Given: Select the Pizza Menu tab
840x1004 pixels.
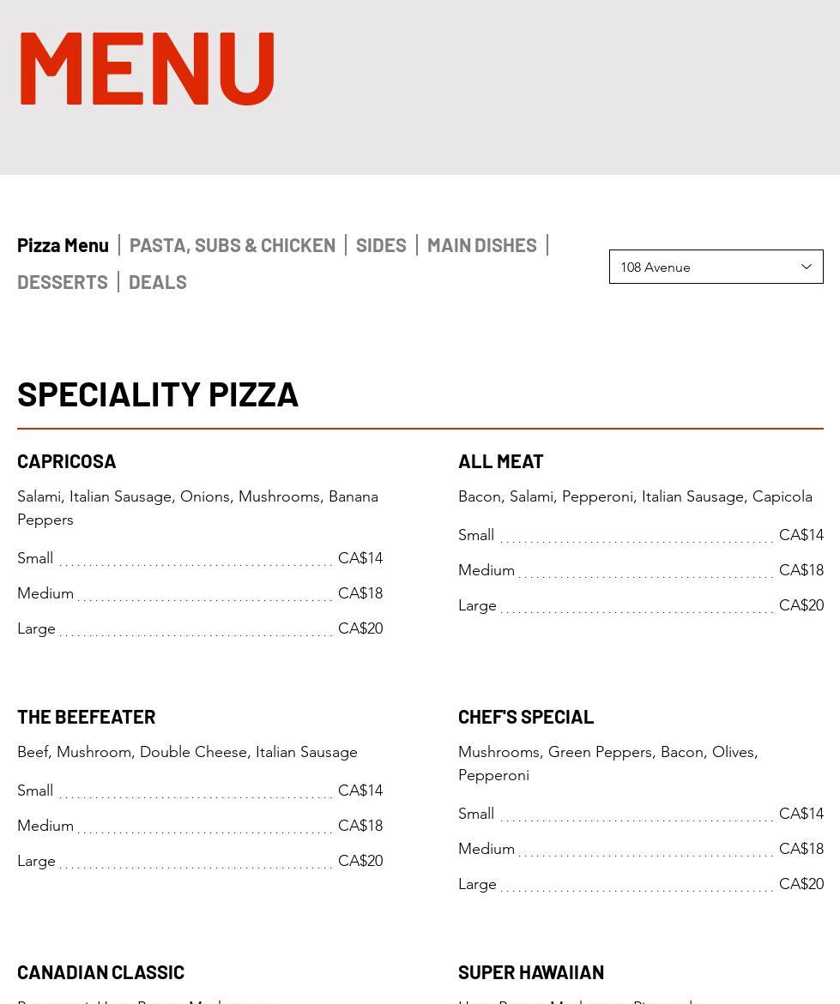Looking at the screenshot, I should (x=63, y=245).
